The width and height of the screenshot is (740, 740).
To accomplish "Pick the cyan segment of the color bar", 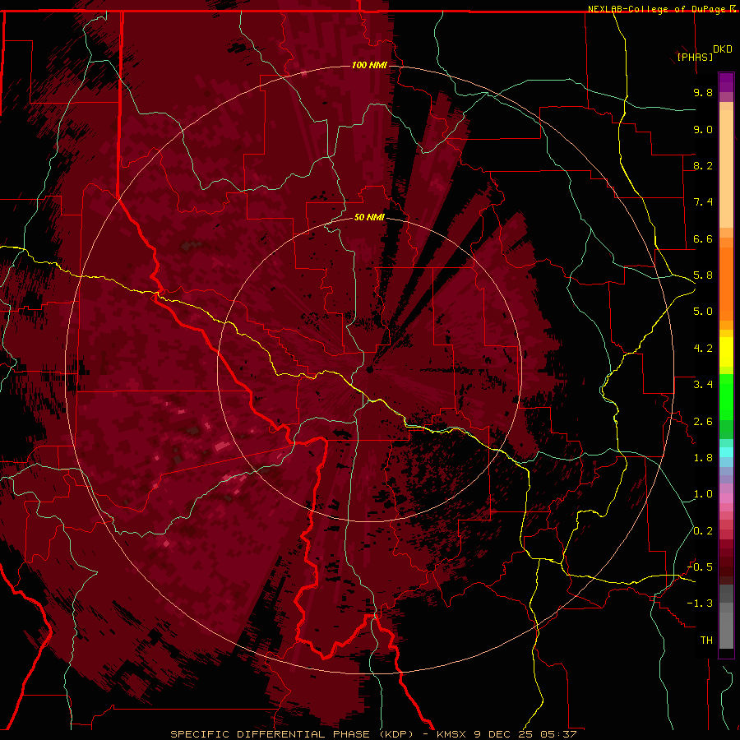I will coord(726,452).
